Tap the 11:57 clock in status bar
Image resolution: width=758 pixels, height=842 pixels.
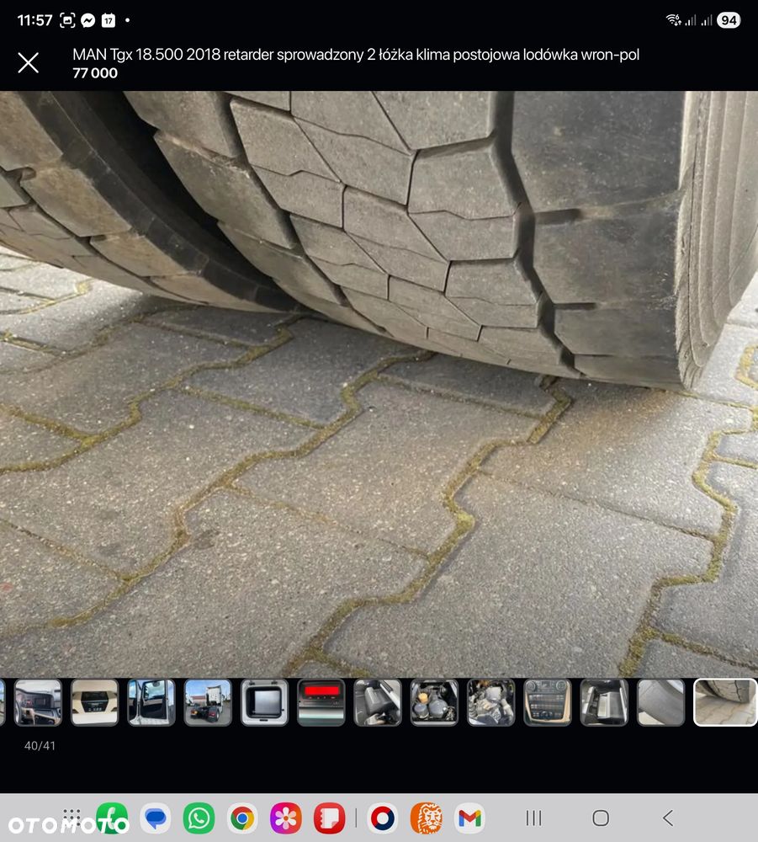coord(34,20)
